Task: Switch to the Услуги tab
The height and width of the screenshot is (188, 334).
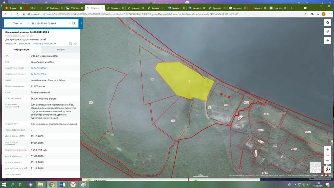Action: click(x=60, y=49)
